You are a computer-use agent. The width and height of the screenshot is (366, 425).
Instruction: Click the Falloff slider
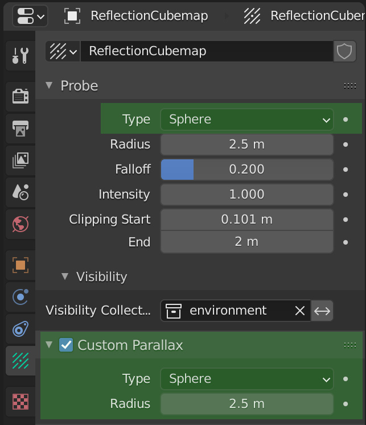pyautogui.click(x=246, y=170)
